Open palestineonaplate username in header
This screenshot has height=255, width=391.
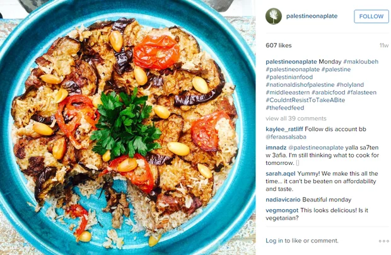312,16
